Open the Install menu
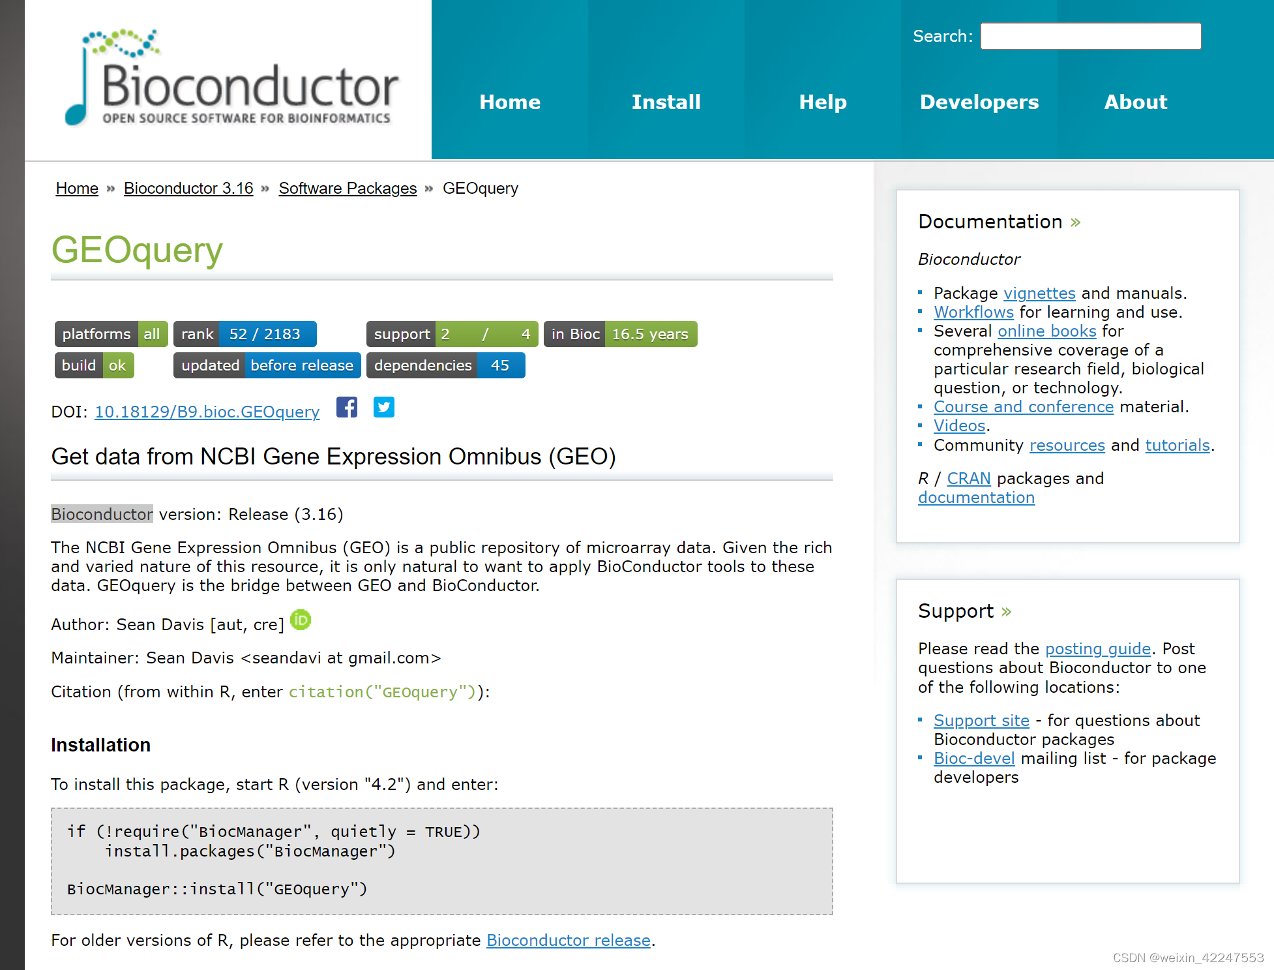Screen dimensions: 1274x970 (666, 102)
